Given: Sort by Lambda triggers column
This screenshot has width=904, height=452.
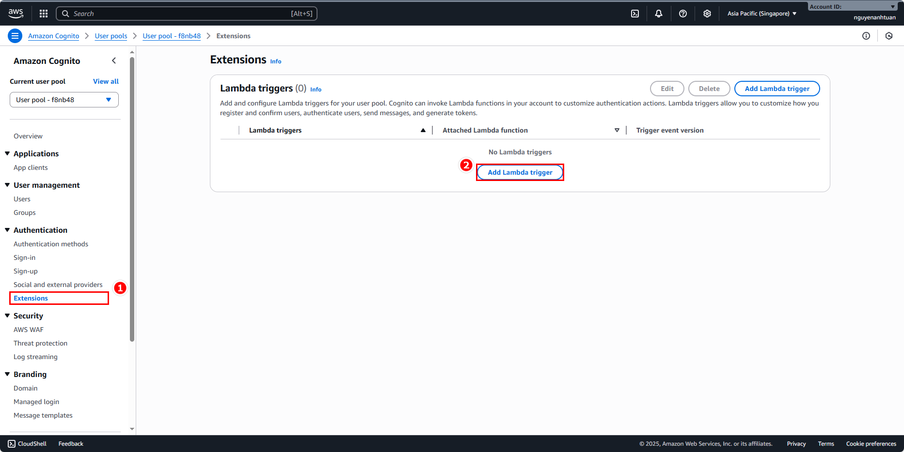Looking at the screenshot, I should [423, 130].
